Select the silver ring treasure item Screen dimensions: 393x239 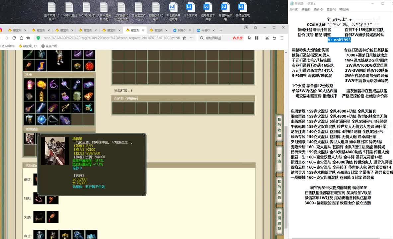(x=53, y=119)
